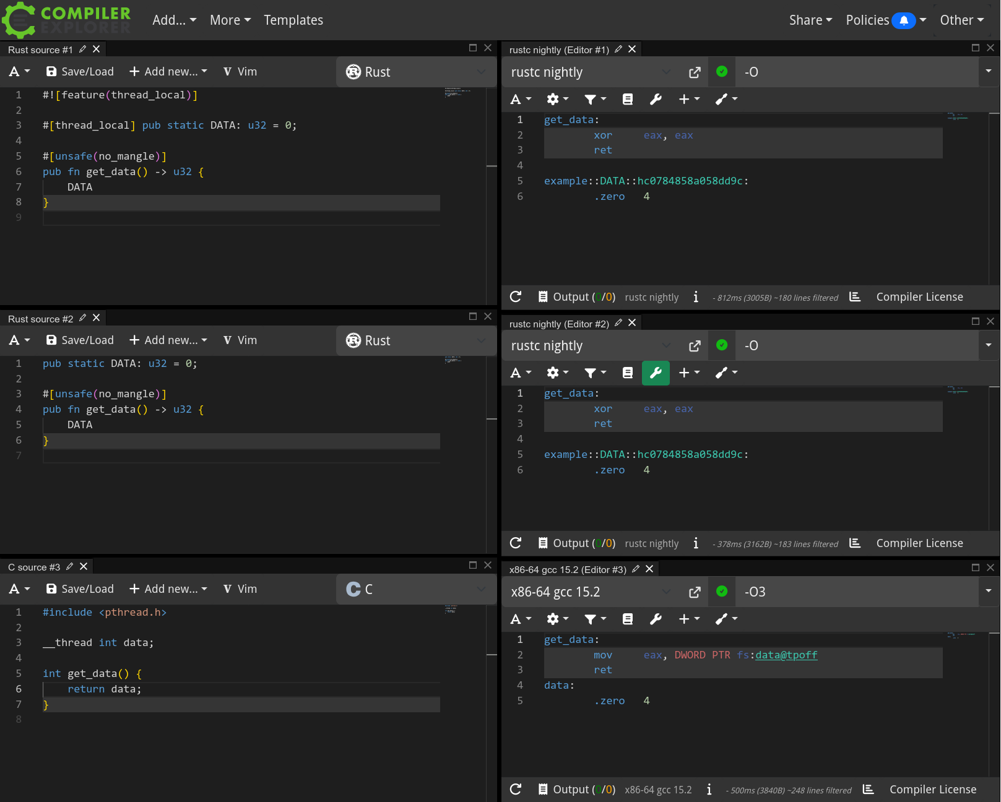Edit the -O options field in Editor #1

pyautogui.click(x=857, y=72)
